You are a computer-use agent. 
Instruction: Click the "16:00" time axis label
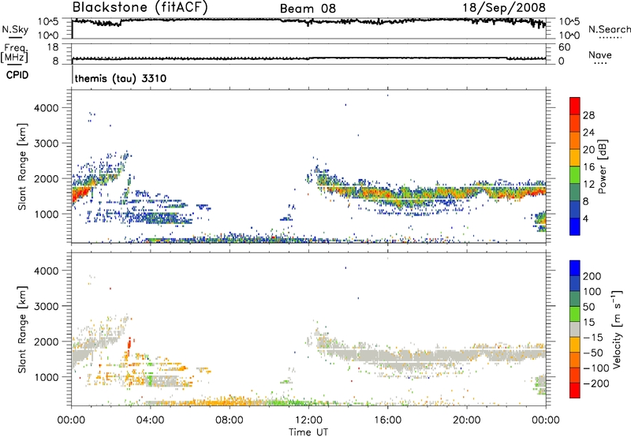click(x=387, y=420)
